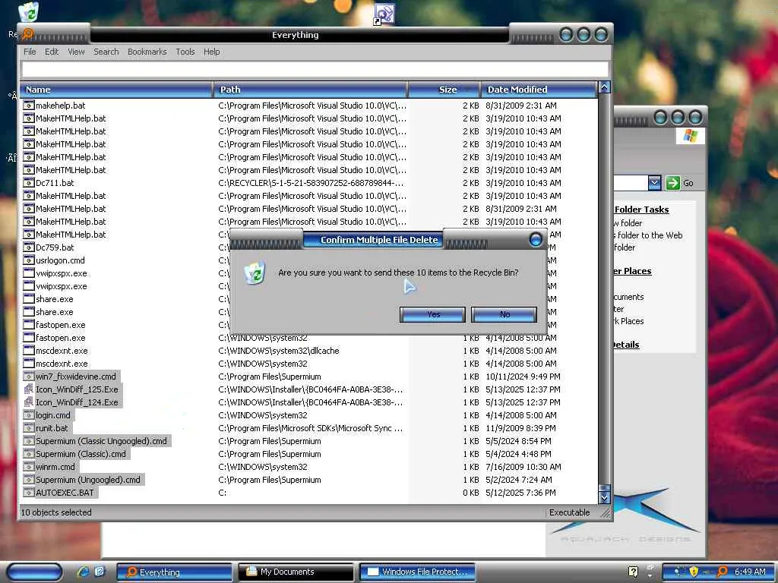Open the View menu
The height and width of the screenshot is (583, 778).
click(x=76, y=52)
